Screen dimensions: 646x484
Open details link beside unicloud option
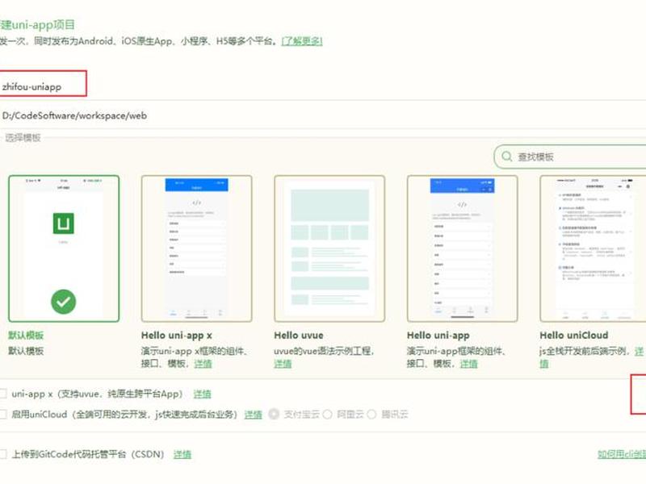[253, 415]
